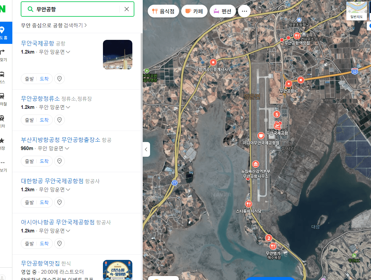Click the cluster marker numbered 2
The width and height of the screenshot is (371, 280).
(268, 238)
